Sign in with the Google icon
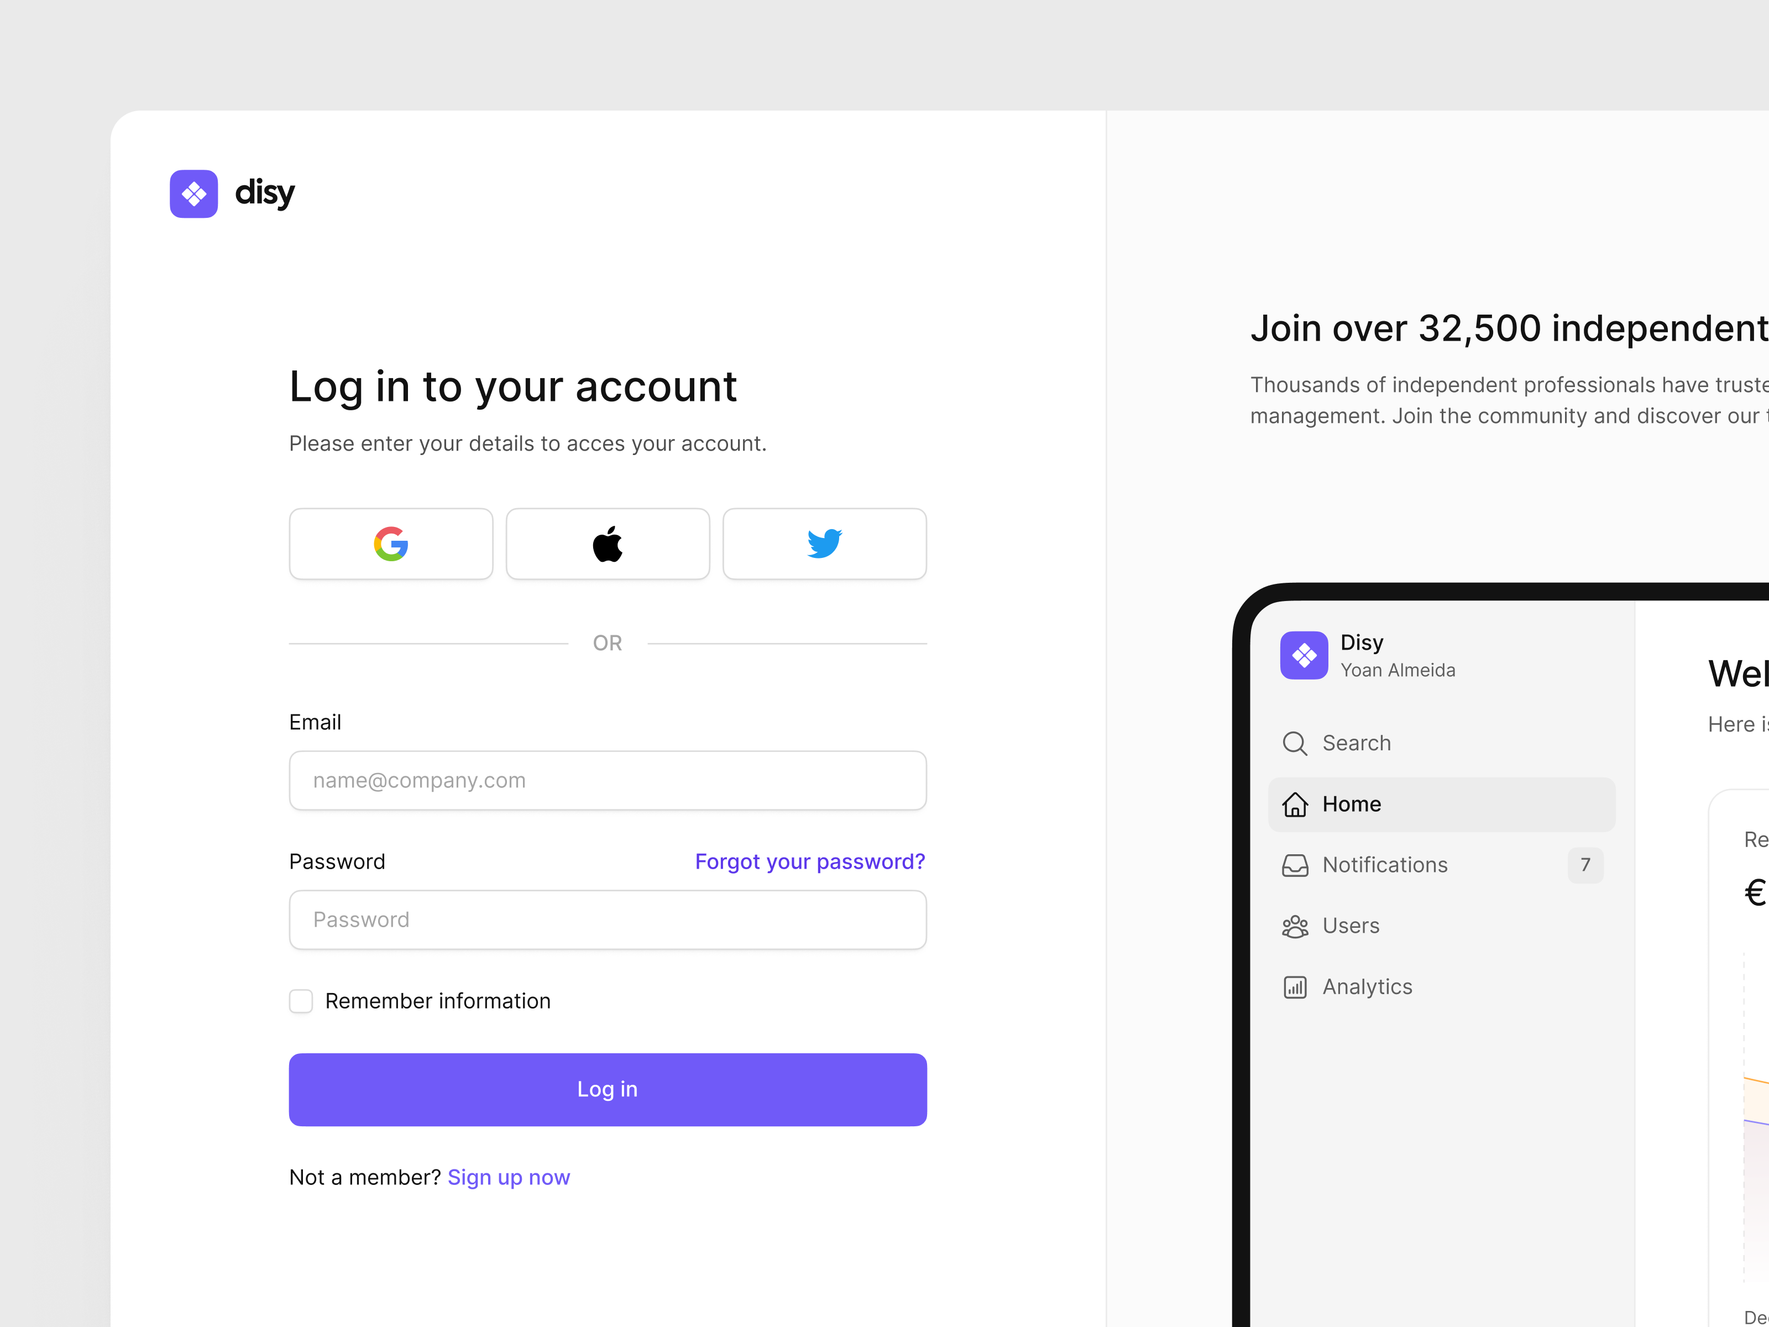The height and width of the screenshot is (1327, 1769). pyautogui.click(x=390, y=544)
